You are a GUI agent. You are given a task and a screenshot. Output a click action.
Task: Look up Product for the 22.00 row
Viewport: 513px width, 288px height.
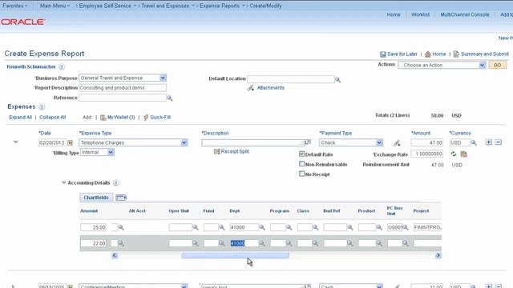point(379,243)
